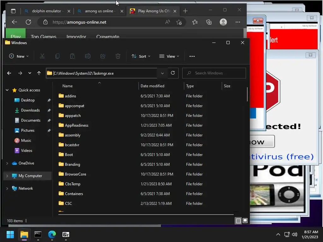Image resolution: width=323 pixels, height=242 pixels.
Task: Click the Copy icon in Explorer toolbar
Action: 57,56
